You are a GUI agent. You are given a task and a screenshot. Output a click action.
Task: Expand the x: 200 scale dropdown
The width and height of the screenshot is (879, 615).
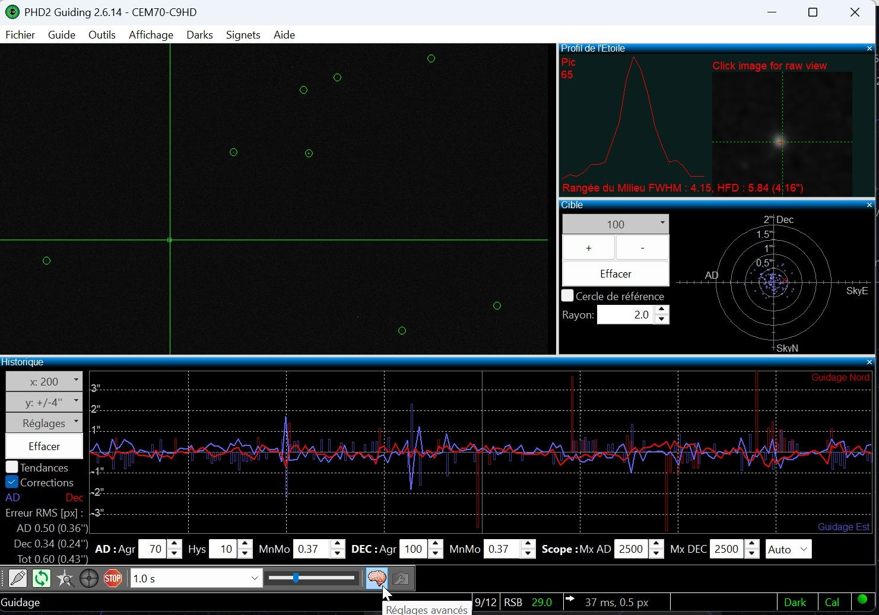pyautogui.click(x=44, y=381)
